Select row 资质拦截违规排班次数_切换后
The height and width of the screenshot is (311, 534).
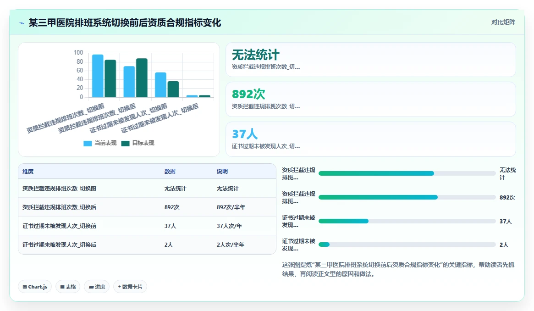coord(147,207)
